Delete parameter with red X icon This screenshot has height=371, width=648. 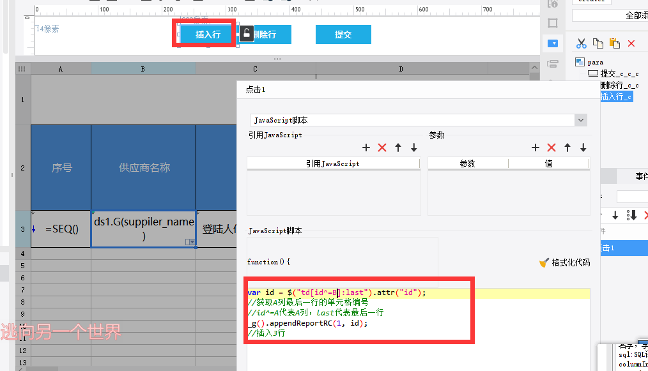(x=552, y=148)
